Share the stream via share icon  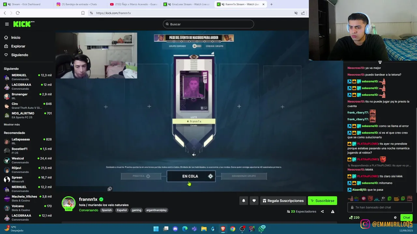[x=322, y=212]
